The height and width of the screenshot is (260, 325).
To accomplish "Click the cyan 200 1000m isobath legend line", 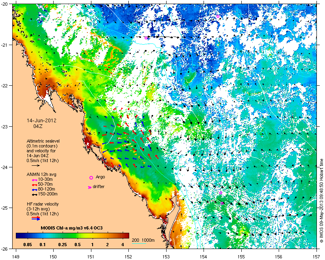I will (x=139, y=243).
